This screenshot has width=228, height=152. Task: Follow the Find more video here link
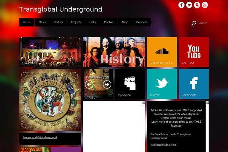point(163,144)
